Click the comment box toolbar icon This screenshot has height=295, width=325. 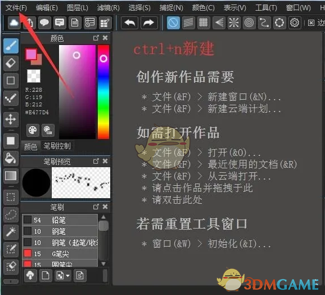(x=60, y=23)
